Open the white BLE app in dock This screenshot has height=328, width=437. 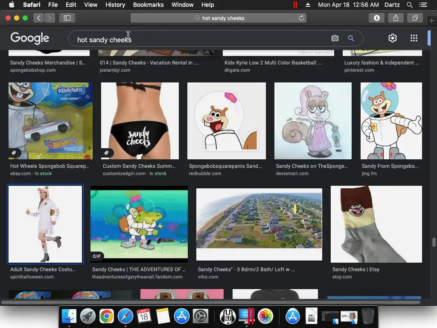coord(228,316)
